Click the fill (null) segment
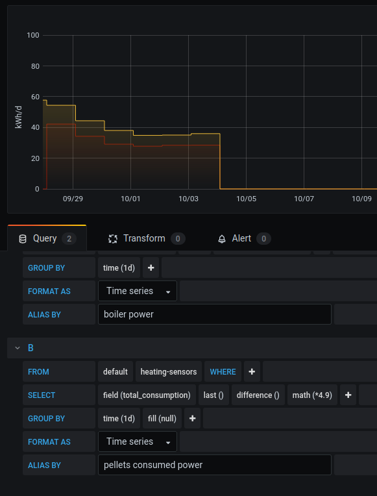This screenshot has height=496, width=377. pos(162,419)
